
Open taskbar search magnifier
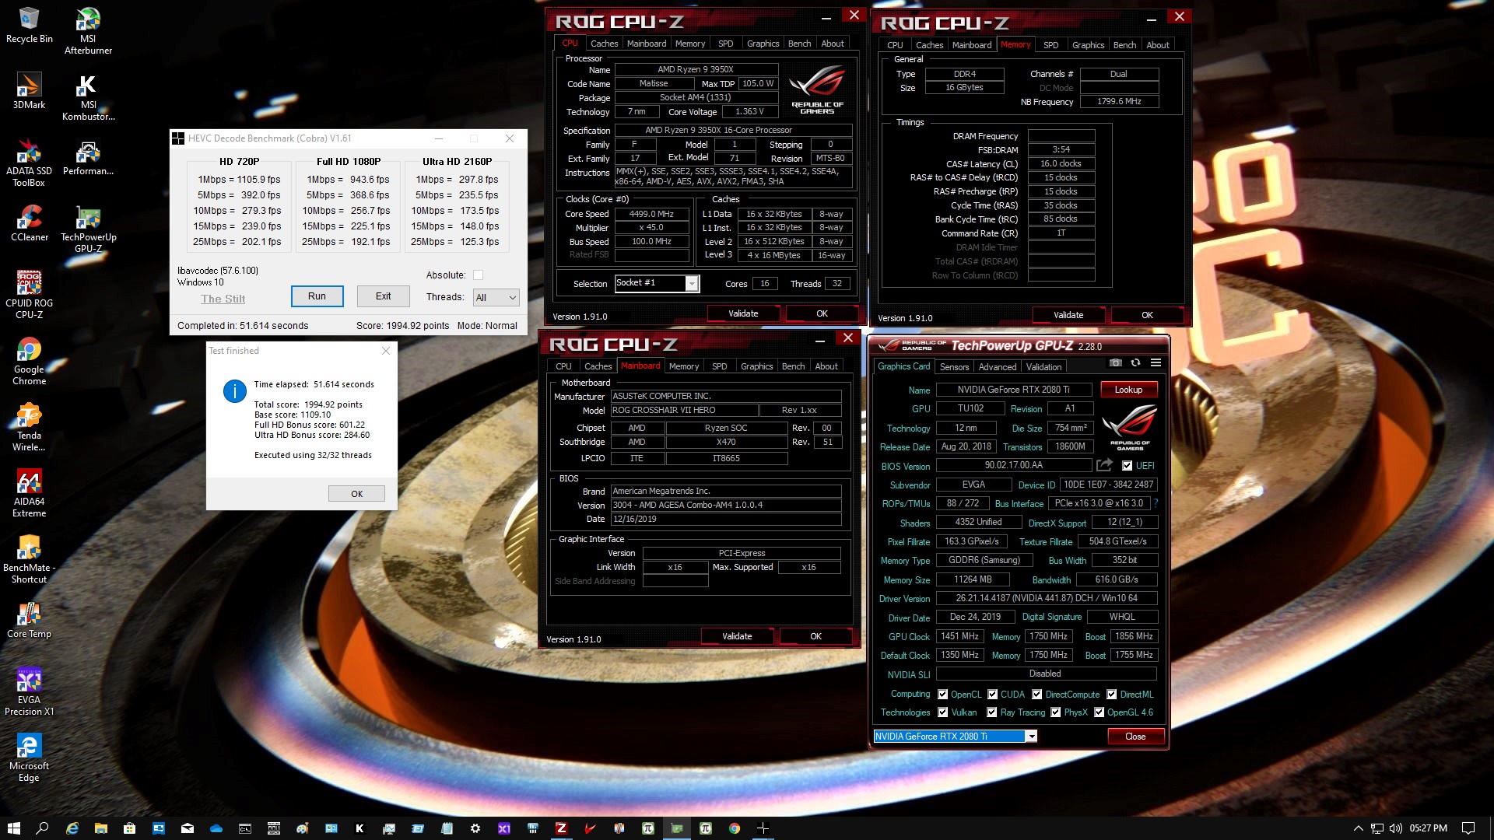[43, 828]
